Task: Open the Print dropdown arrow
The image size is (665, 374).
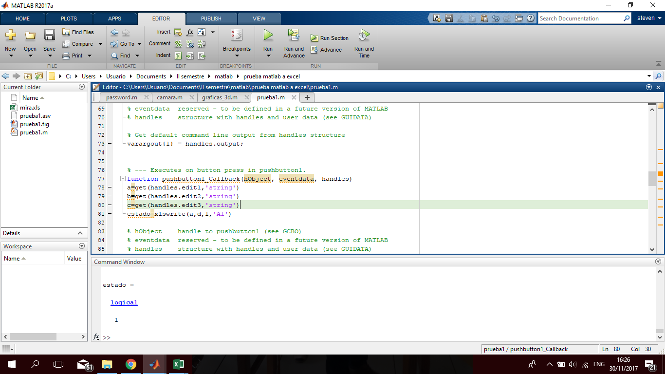Action: (90, 56)
